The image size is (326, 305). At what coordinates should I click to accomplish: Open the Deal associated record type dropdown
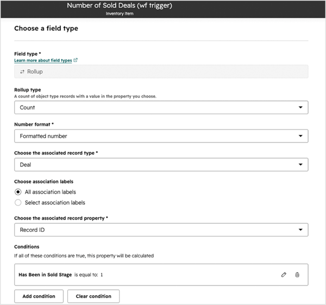click(161, 165)
